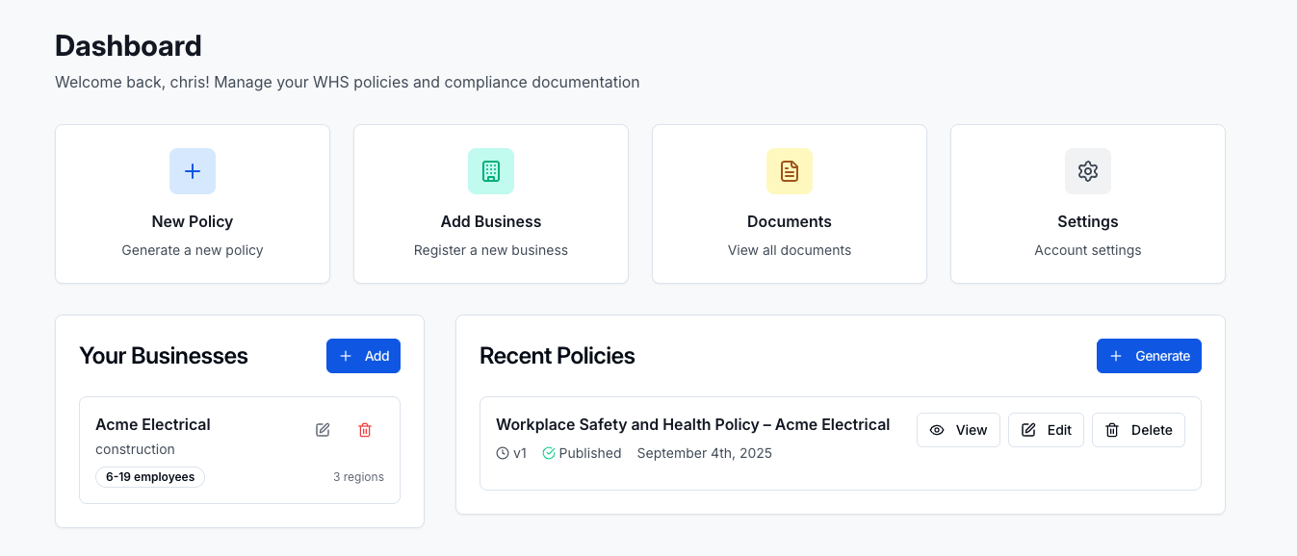
Task: Click the Settings gear icon
Action: (1088, 171)
